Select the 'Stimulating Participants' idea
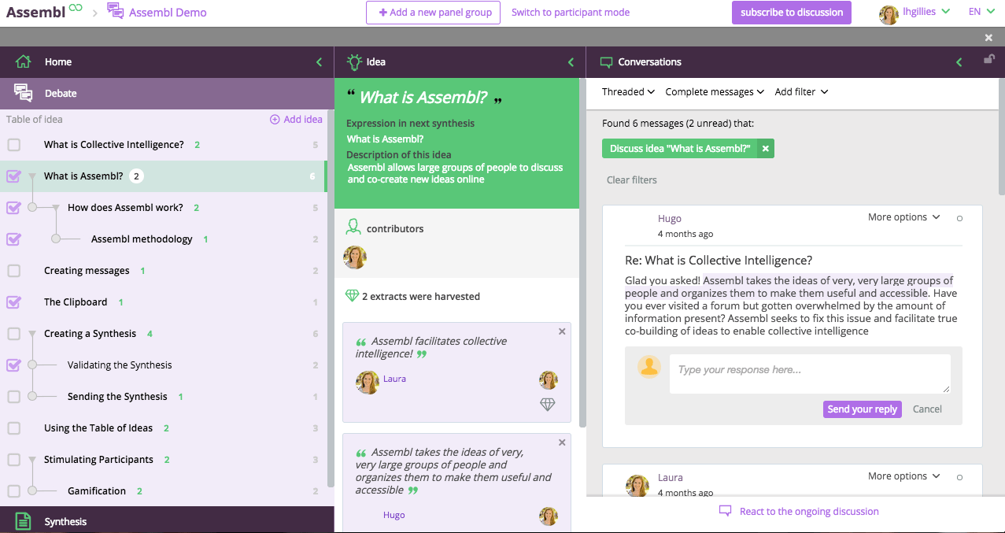This screenshot has height=533, width=1005. [x=98, y=460]
